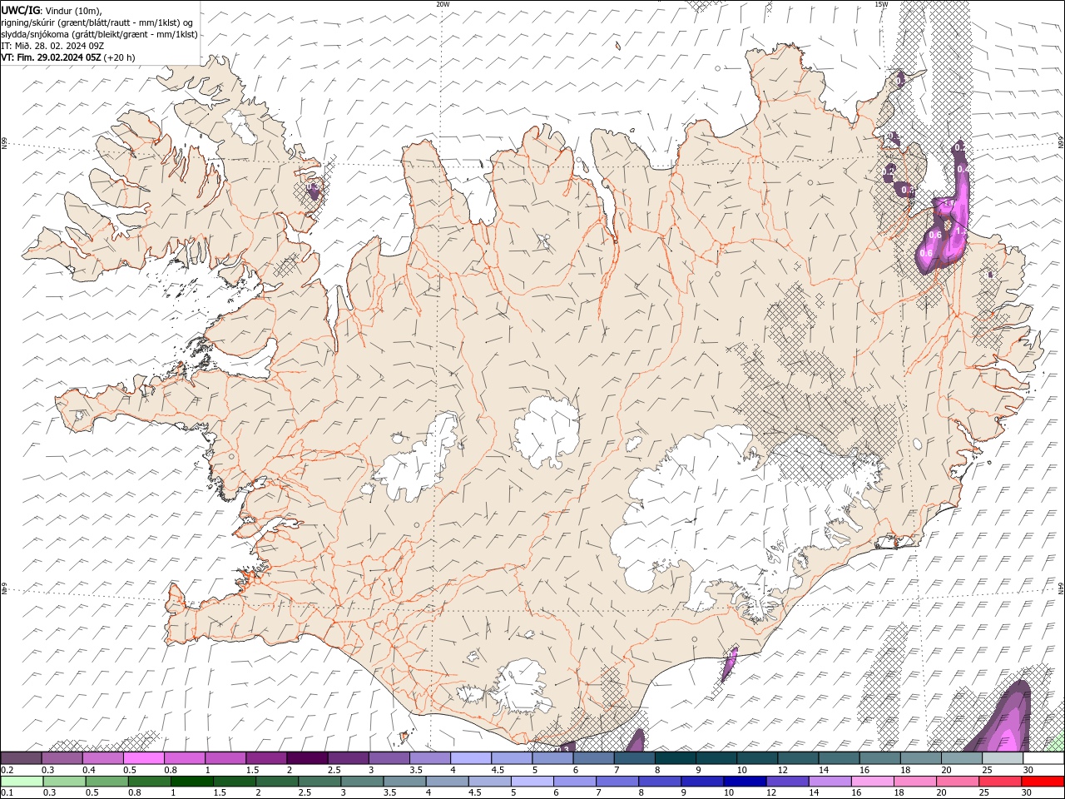This screenshot has width=1065, height=799.
Task: Click lower legend swatch between 18 and 20
Action: click(x=916, y=782)
